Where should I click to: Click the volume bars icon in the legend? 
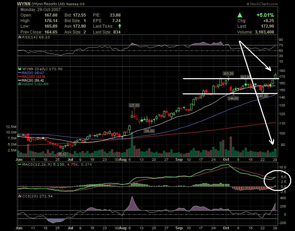(19, 84)
